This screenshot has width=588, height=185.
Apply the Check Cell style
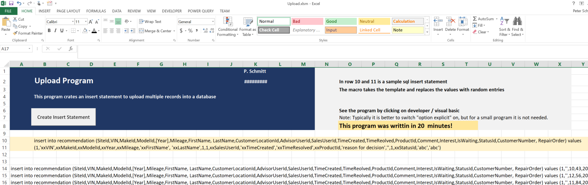coord(274,30)
